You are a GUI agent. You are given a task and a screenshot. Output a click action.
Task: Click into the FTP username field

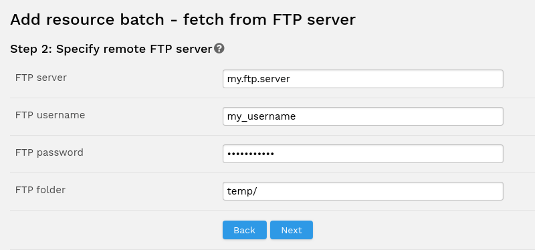[x=363, y=116]
